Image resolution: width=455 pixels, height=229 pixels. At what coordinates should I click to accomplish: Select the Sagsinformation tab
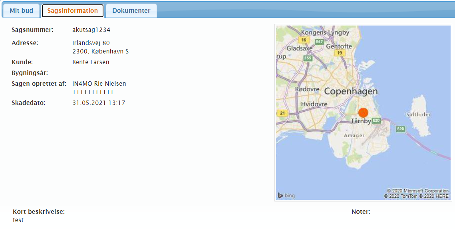72,11
